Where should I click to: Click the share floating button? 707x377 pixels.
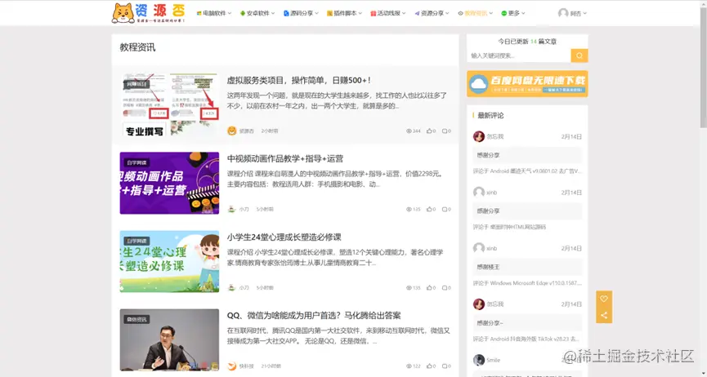click(604, 315)
